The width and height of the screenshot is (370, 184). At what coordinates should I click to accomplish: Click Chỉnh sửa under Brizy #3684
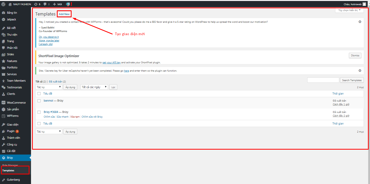click(x=49, y=117)
